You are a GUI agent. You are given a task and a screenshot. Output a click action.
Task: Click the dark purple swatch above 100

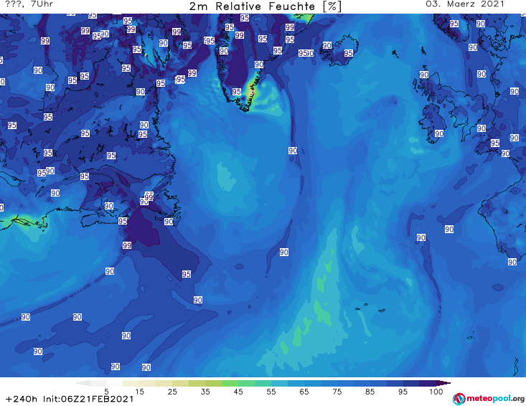pyautogui.click(x=428, y=383)
